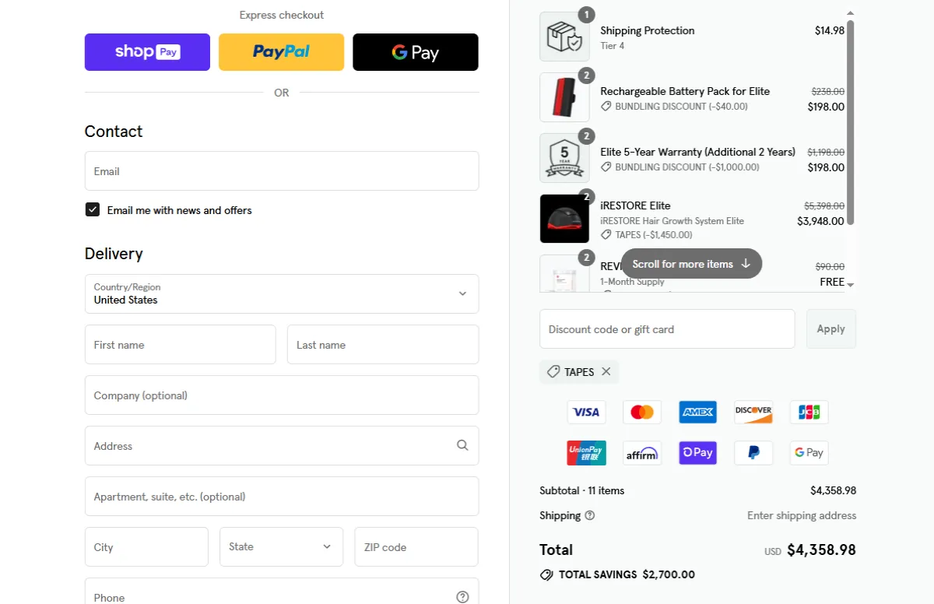
Task: Click the Amex card icon
Action: click(697, 412)
